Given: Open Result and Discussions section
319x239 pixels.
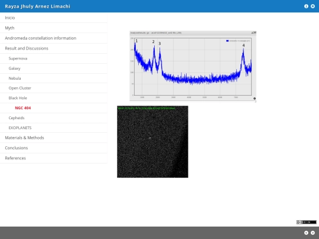Looking at the screenshot, I should click(x=54, y=48).
